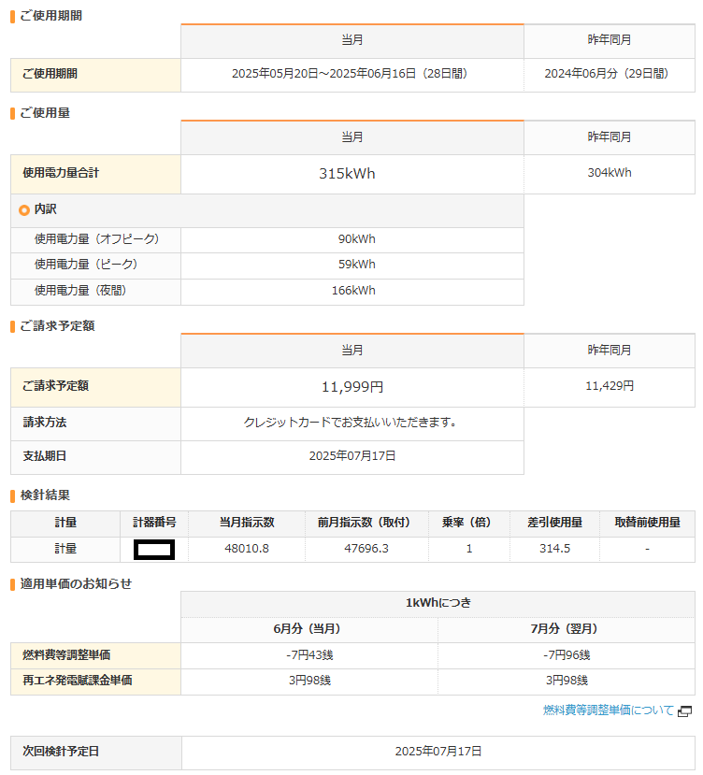Click the 3円98銭 value under 7月分
Screen dimensions: 703x775
[567, 681]
